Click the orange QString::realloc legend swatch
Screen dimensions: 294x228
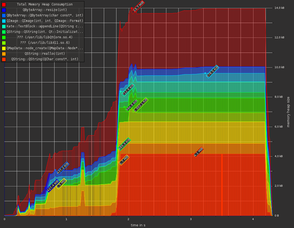4,54
